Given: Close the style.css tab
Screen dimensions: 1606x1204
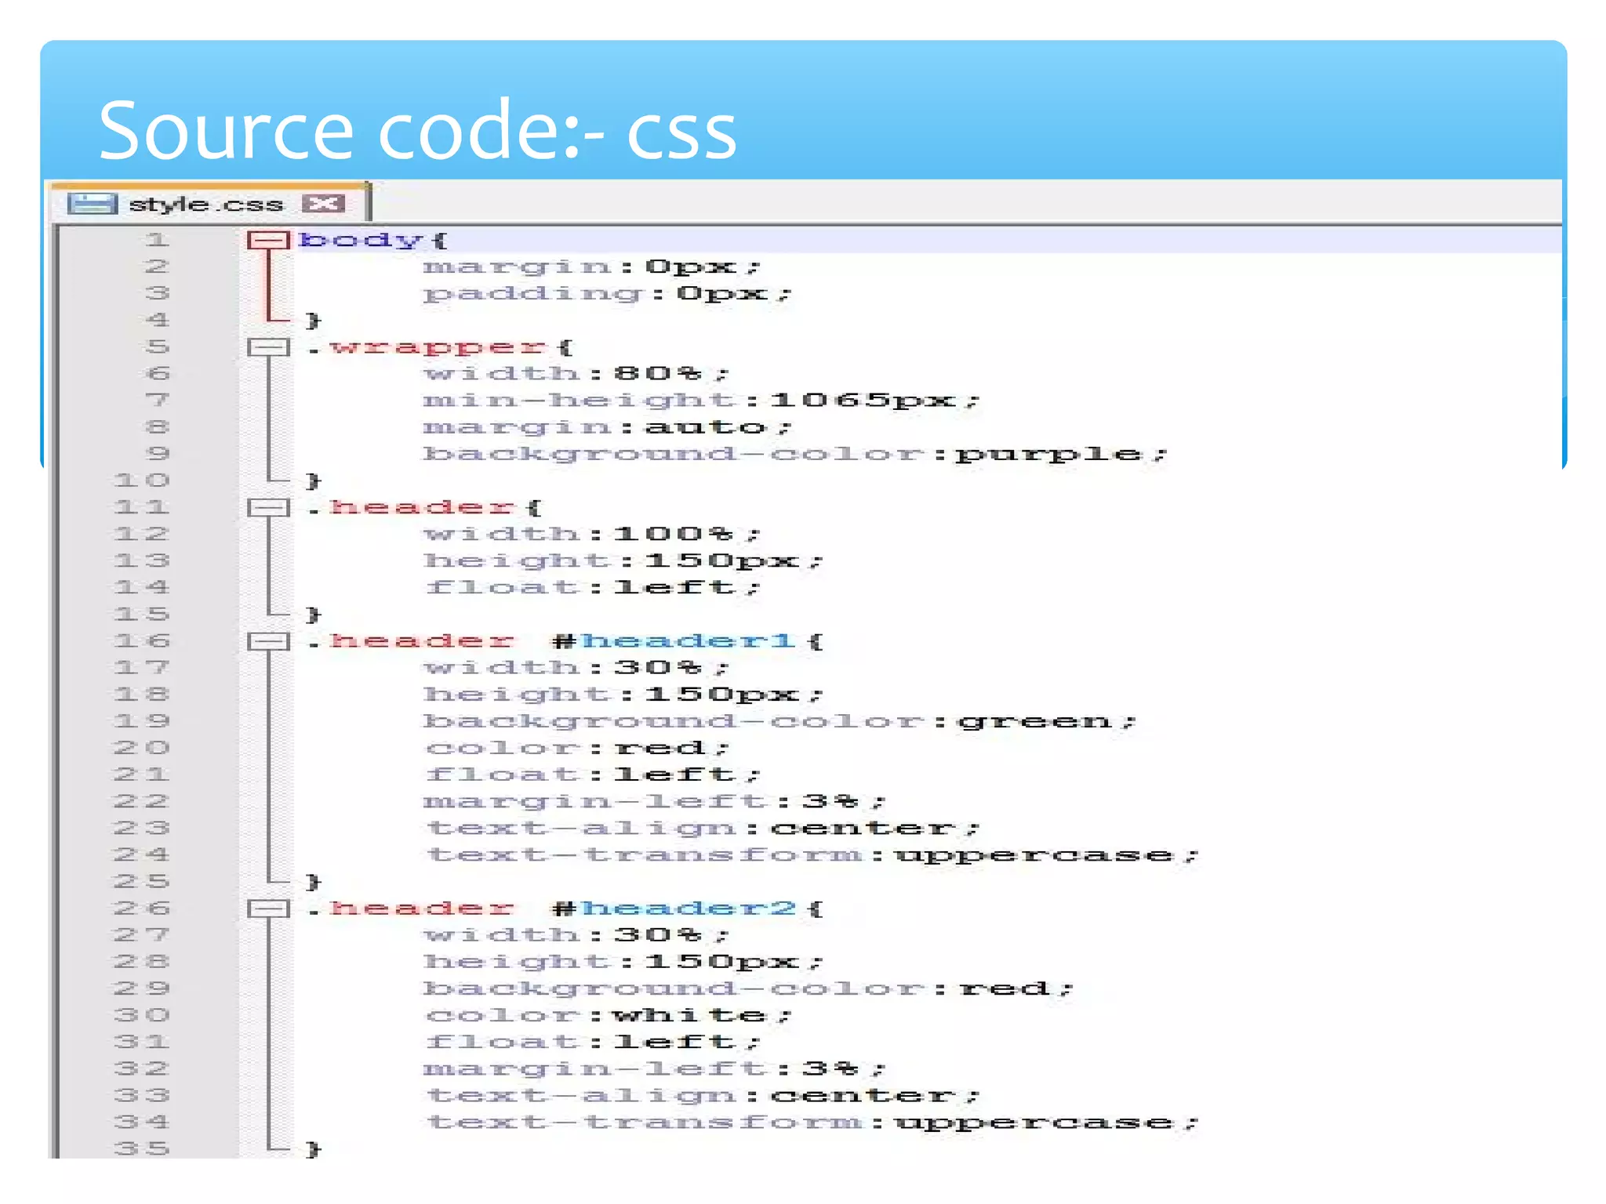Looking at the screenshot, I should point(324,204).
